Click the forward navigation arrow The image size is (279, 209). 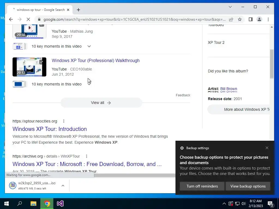[20, 19]
